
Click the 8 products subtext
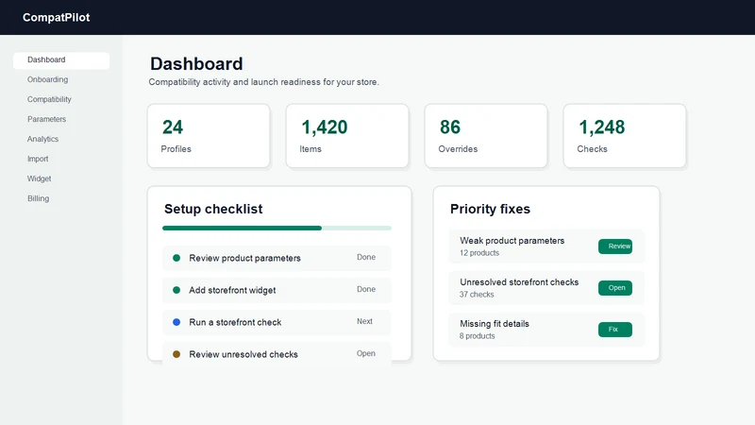tap(477, 336)
